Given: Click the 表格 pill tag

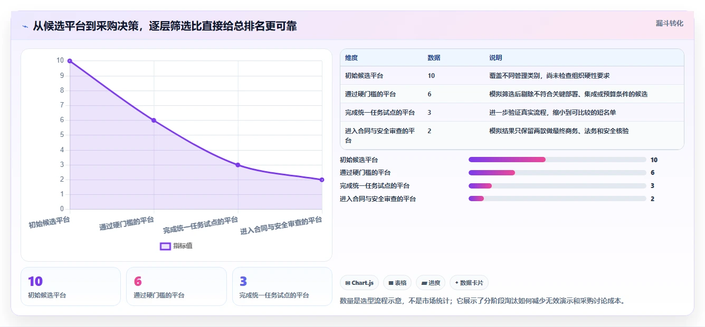Looking at the screenshot, I should point(397,283).
